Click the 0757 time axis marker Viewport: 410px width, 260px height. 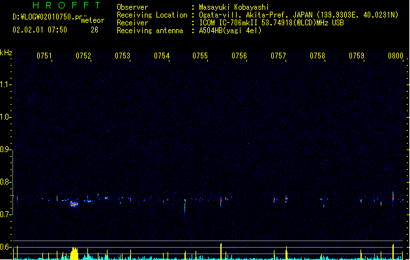tap(278, 56)
